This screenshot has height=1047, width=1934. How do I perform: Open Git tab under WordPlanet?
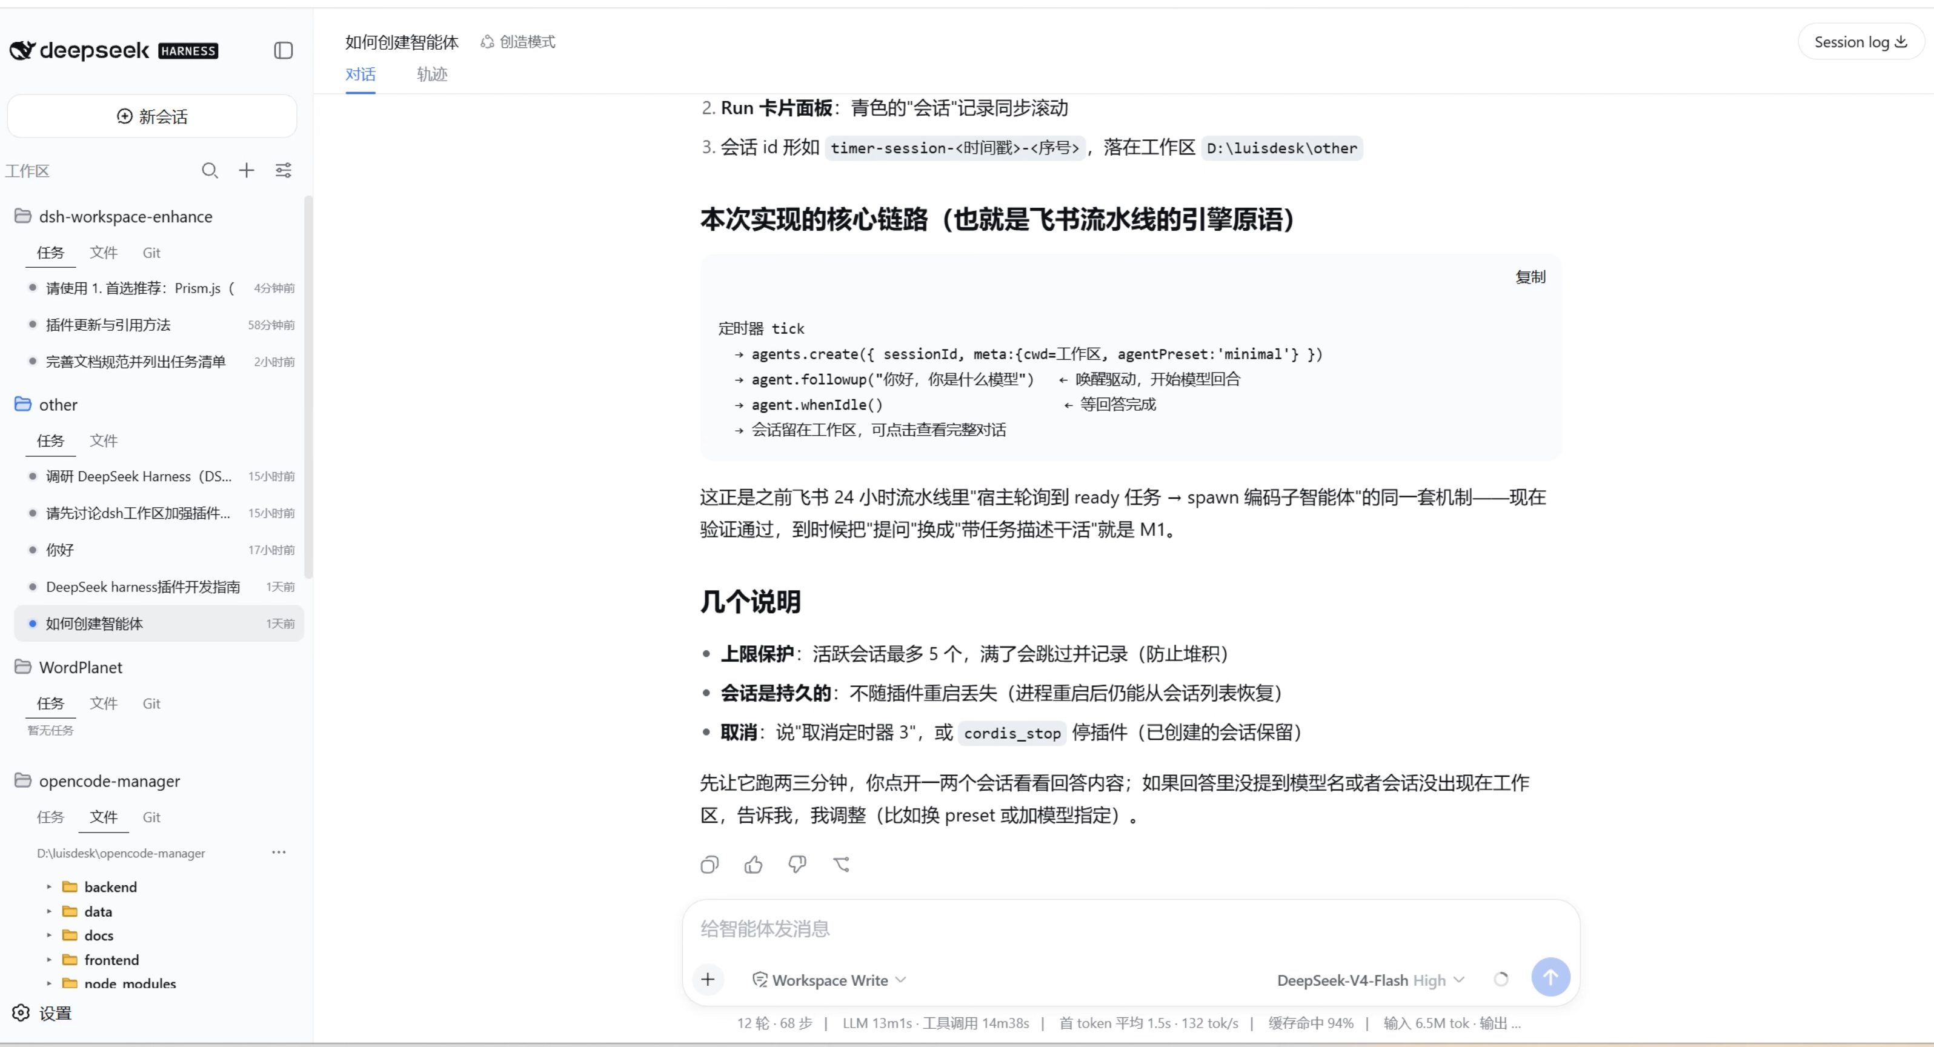[x=151, y=702]
